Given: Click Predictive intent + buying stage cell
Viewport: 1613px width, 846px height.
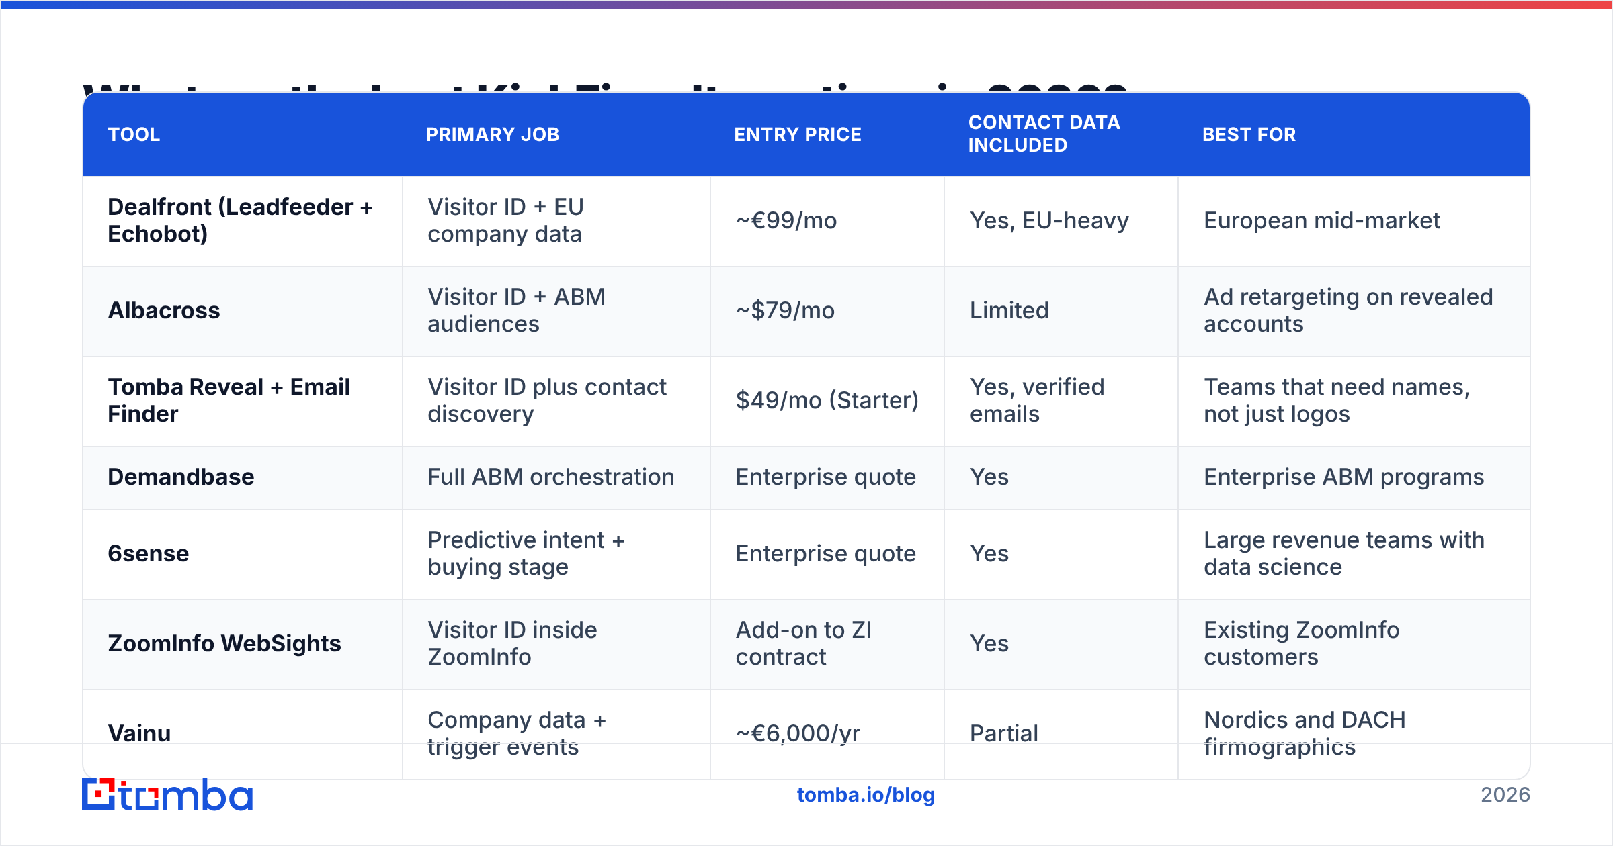Looking at the screenshot, I should [x=556, y=554].
